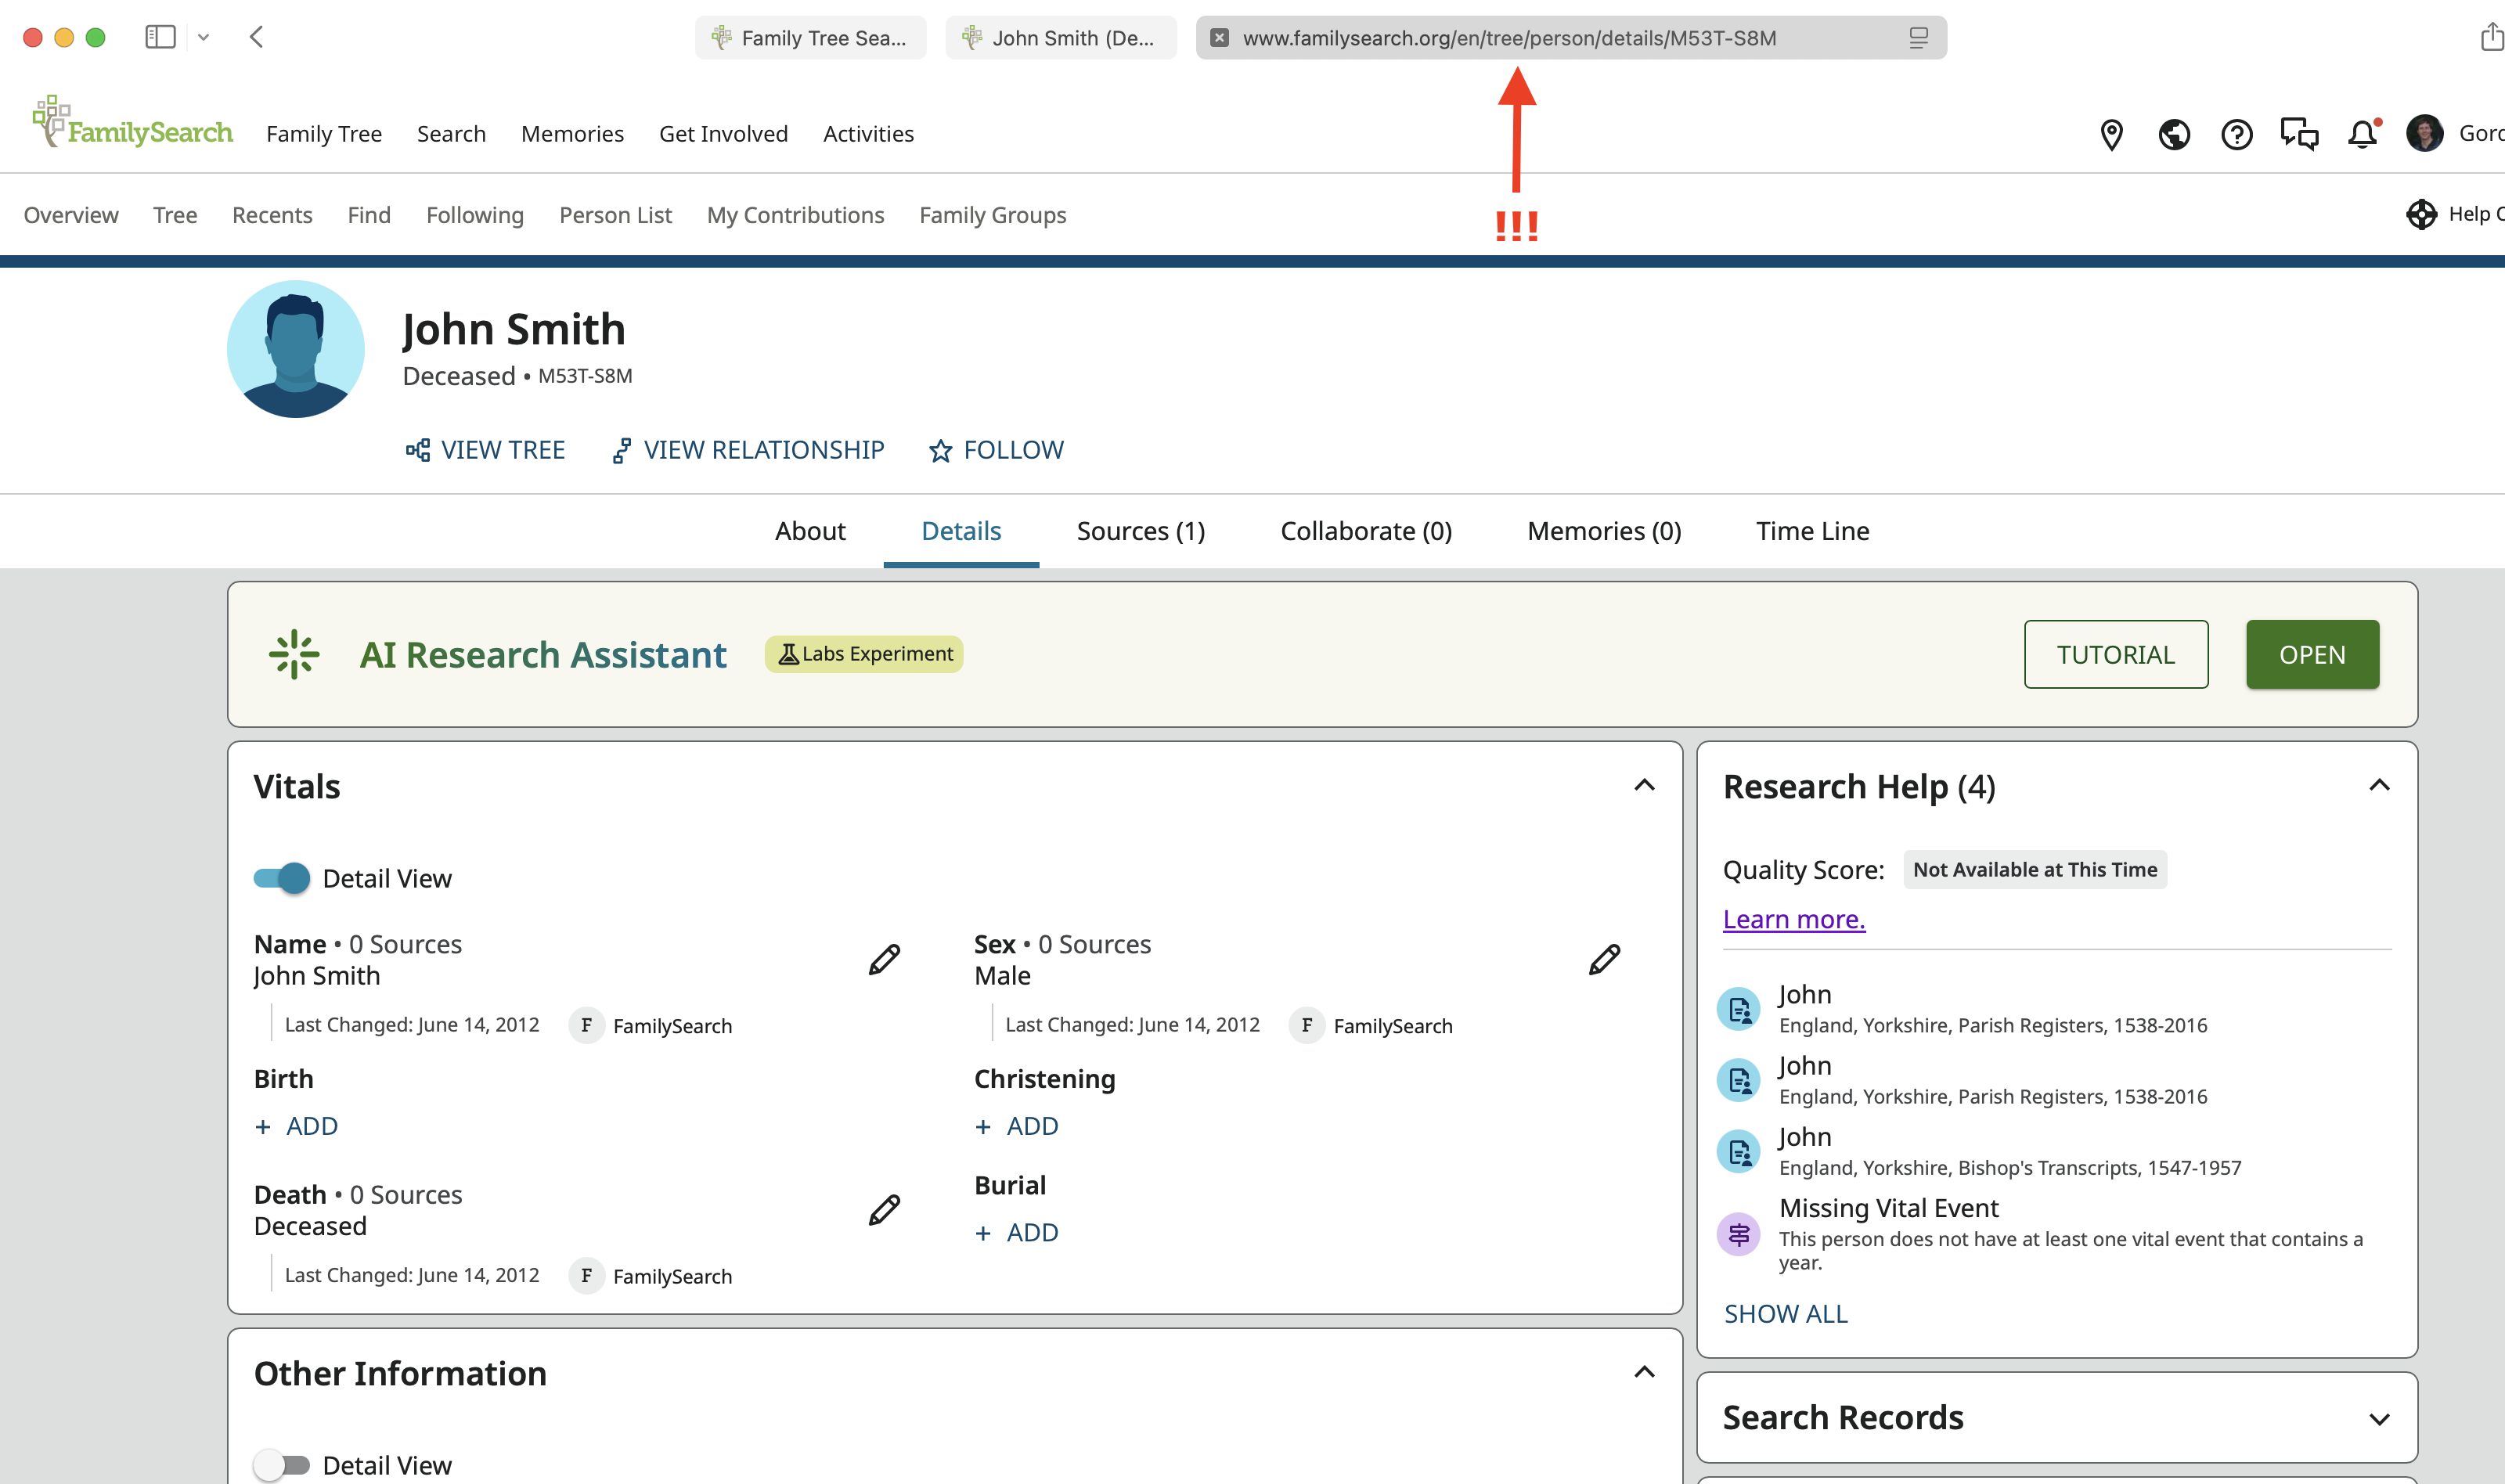This screenshot has height=1484, width=2505.
Task: Click the reader view icon in address bar
Action: tap(1918, 38)
